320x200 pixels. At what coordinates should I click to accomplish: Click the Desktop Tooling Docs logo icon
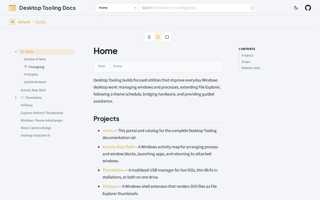(12, 8)
